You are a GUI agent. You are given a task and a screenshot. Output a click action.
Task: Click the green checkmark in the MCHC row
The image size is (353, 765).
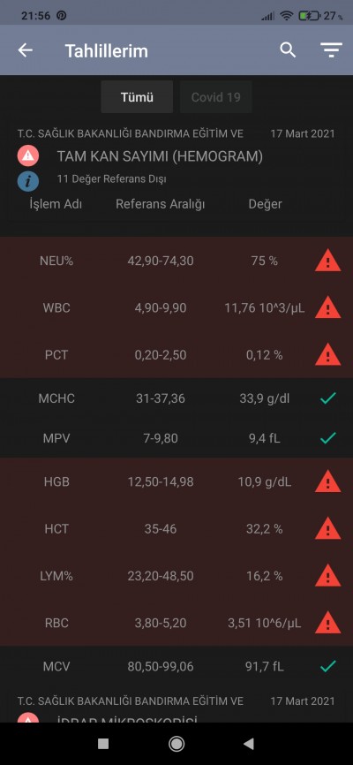coord(328,398)
